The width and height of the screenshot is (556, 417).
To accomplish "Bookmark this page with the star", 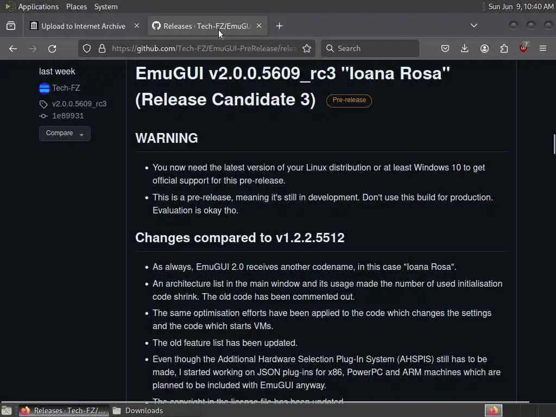I will tap(307, 48).
